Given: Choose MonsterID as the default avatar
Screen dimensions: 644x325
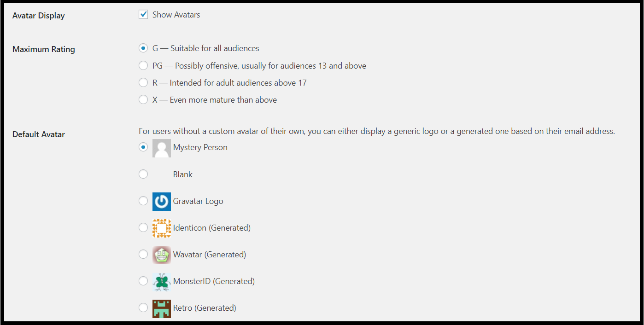Looking at the screenshot, I should pos(143,281).
